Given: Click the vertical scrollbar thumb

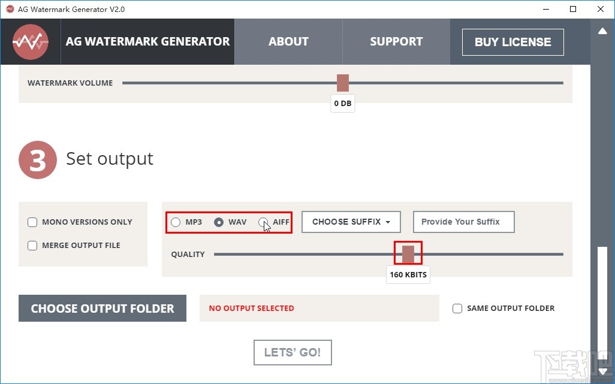Looking at the screenshot, I should tap(602, 304).
